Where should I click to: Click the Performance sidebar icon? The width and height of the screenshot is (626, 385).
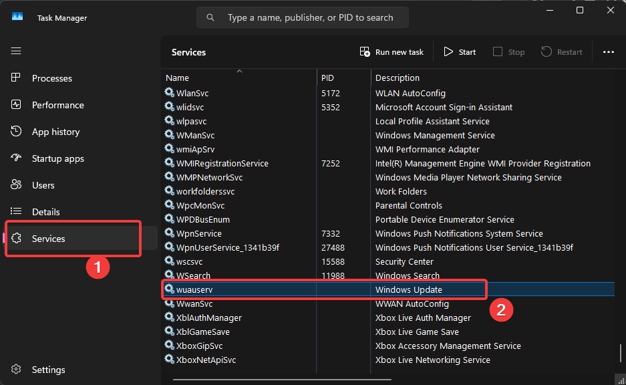tap(16, 105)
